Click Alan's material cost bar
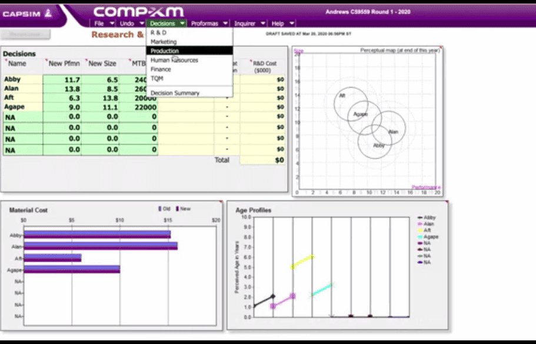This screenshot has height=344, width=536. coord(101,246)
